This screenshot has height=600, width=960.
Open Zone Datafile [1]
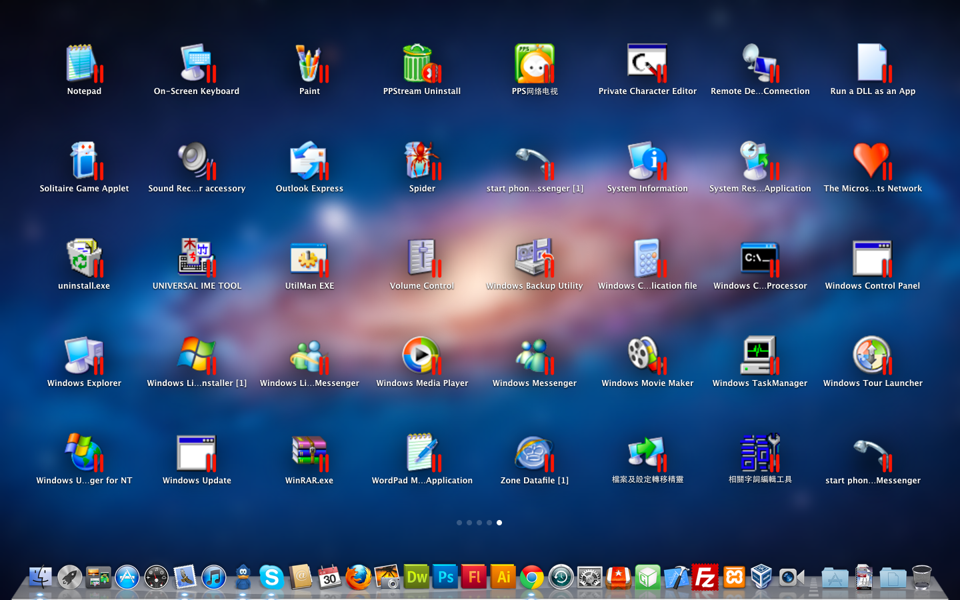(535, 453)
